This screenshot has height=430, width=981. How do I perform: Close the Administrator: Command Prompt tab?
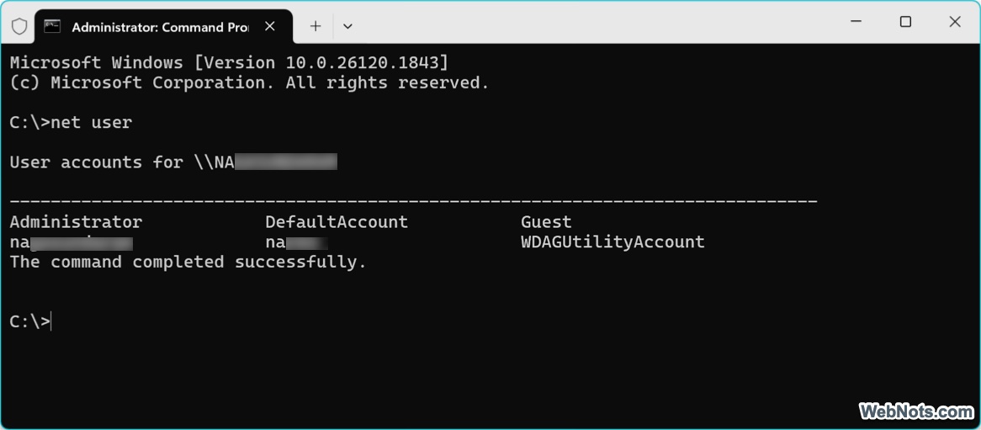tap(270, 26)
